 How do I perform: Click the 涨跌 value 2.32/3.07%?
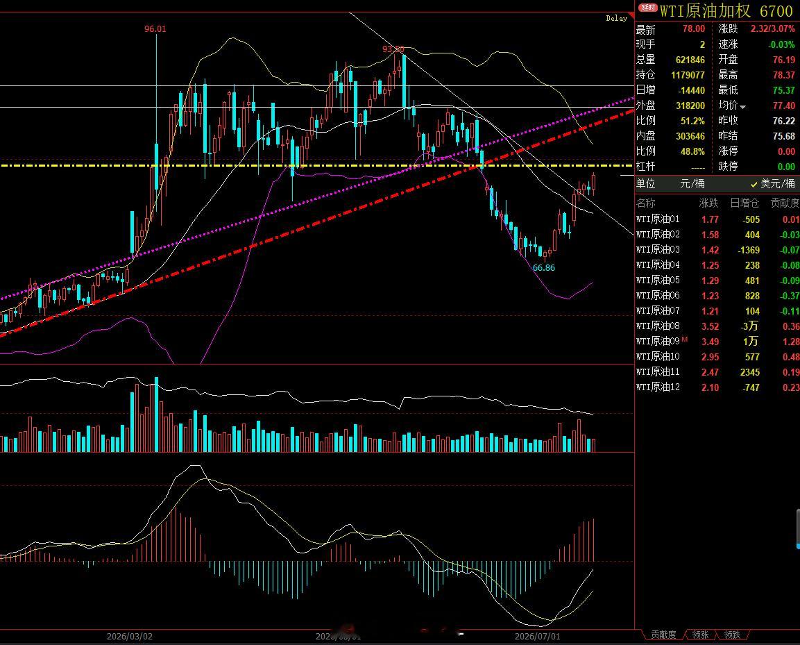point(772,29)
